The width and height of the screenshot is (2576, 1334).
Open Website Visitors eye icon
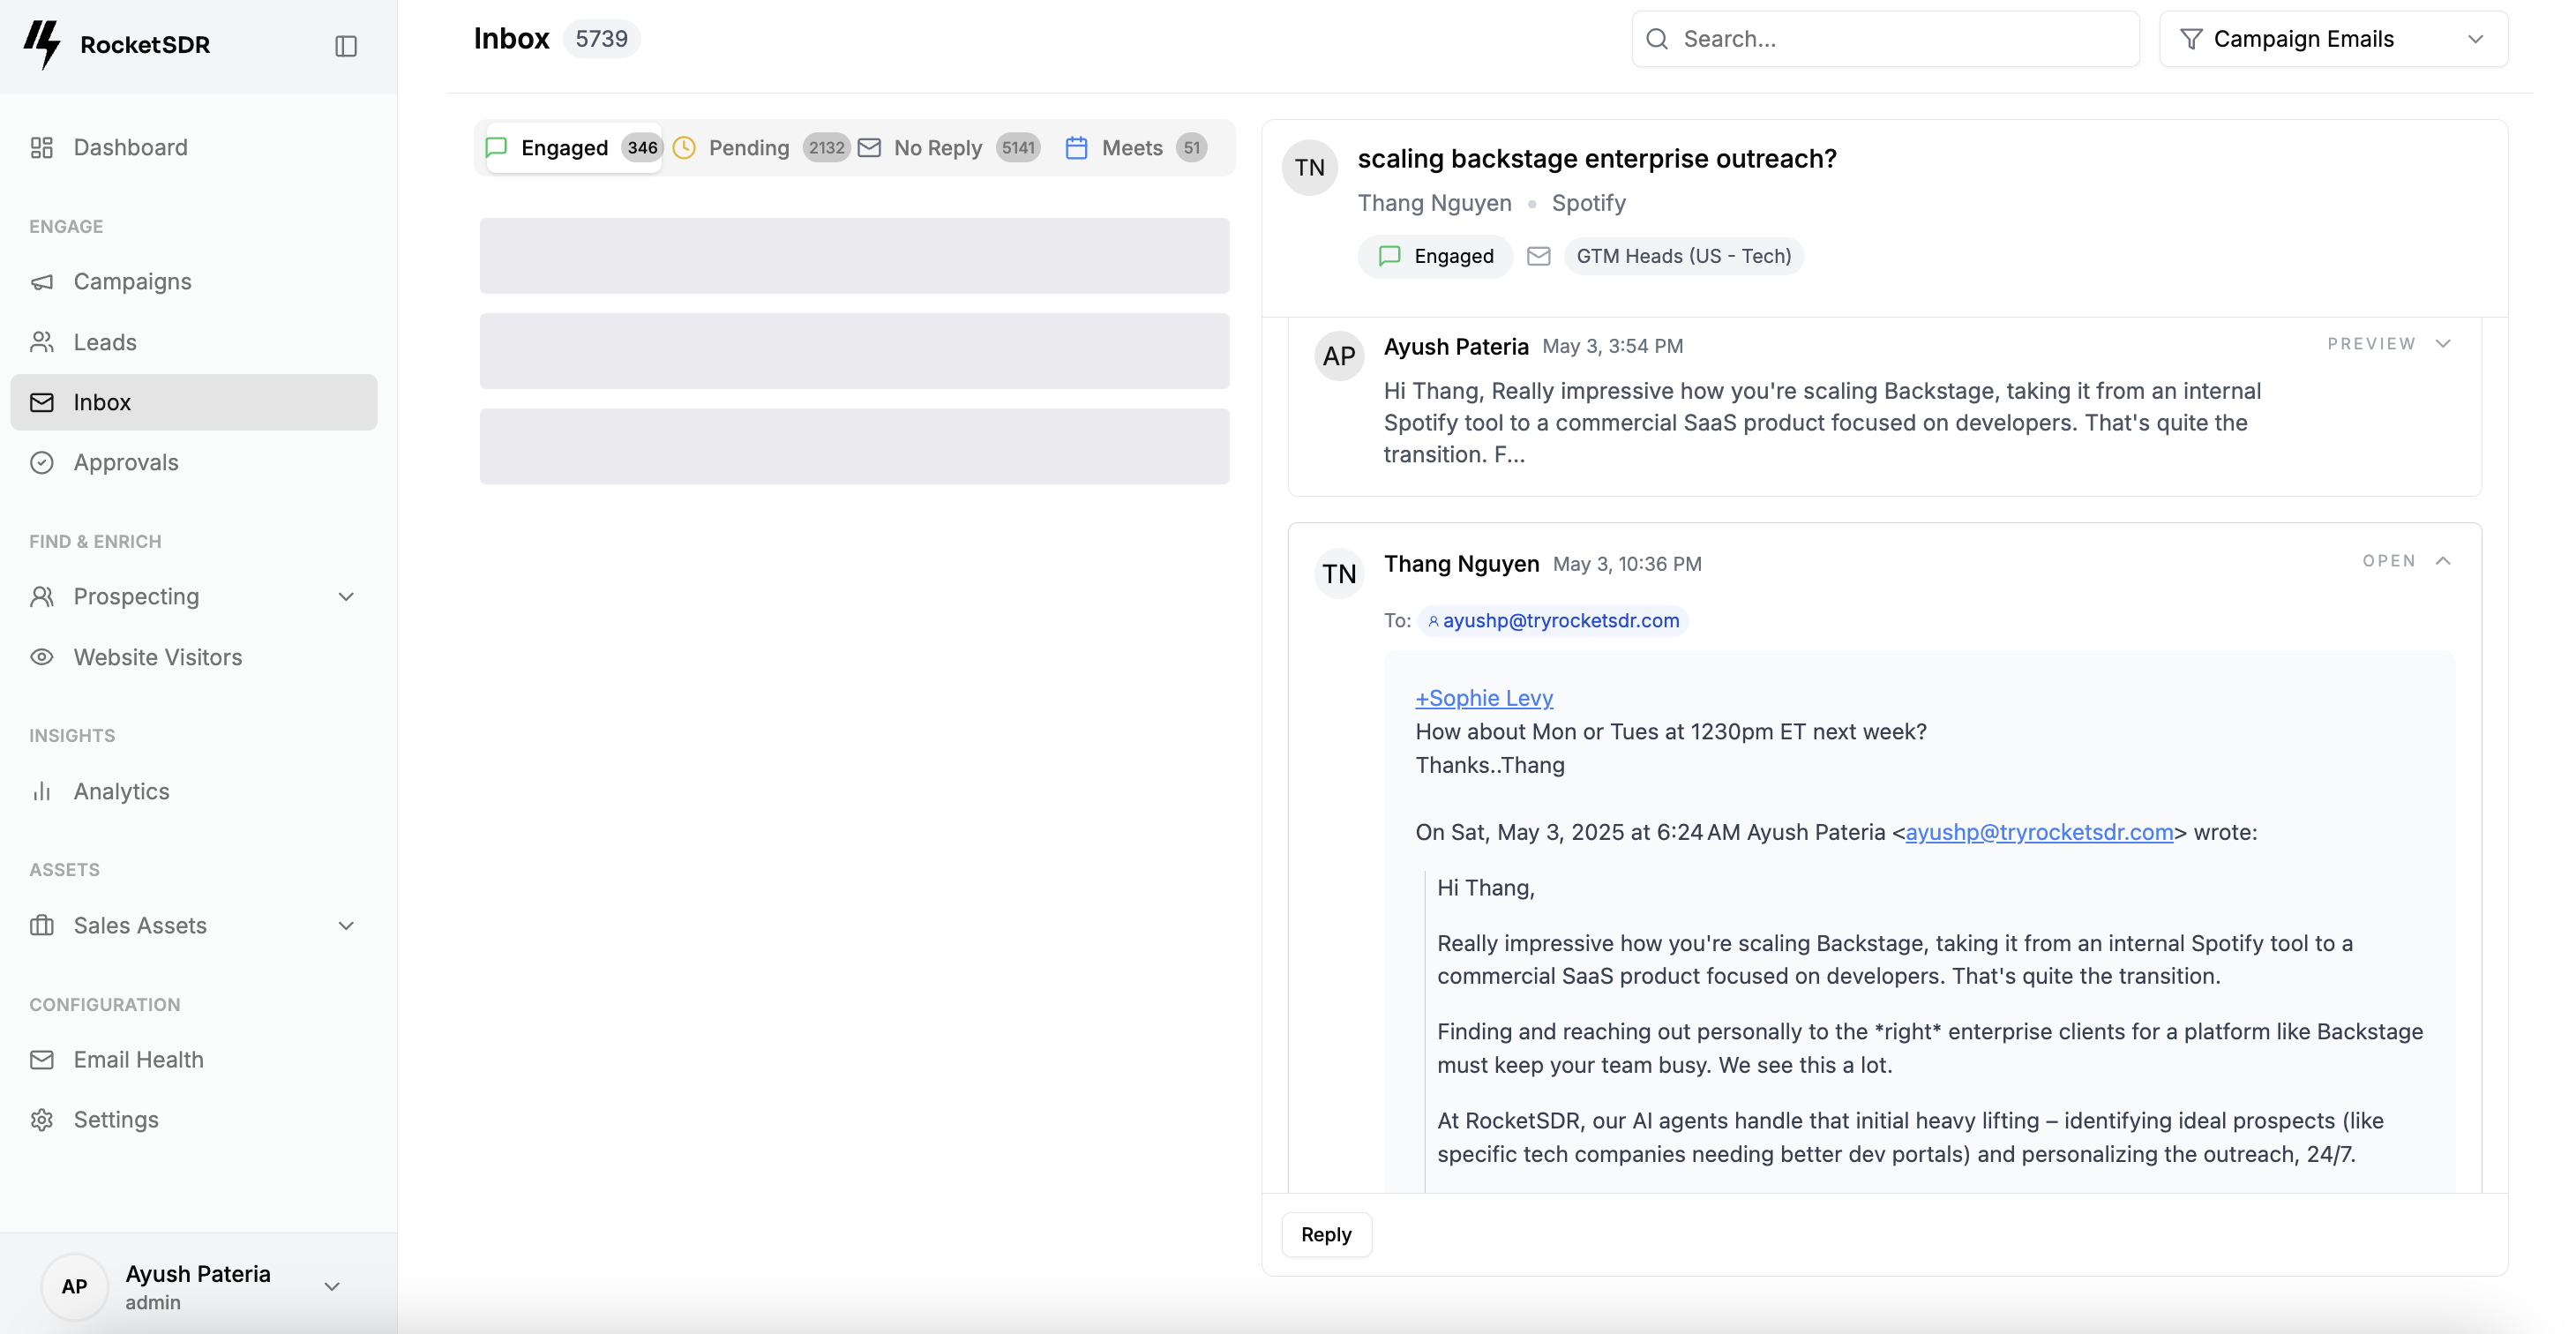41,657
